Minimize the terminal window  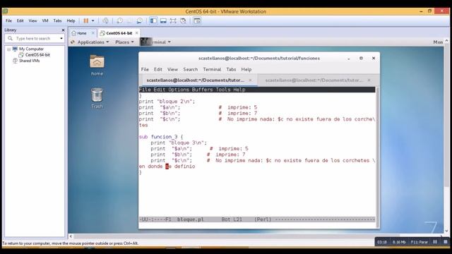pos(348,59)
